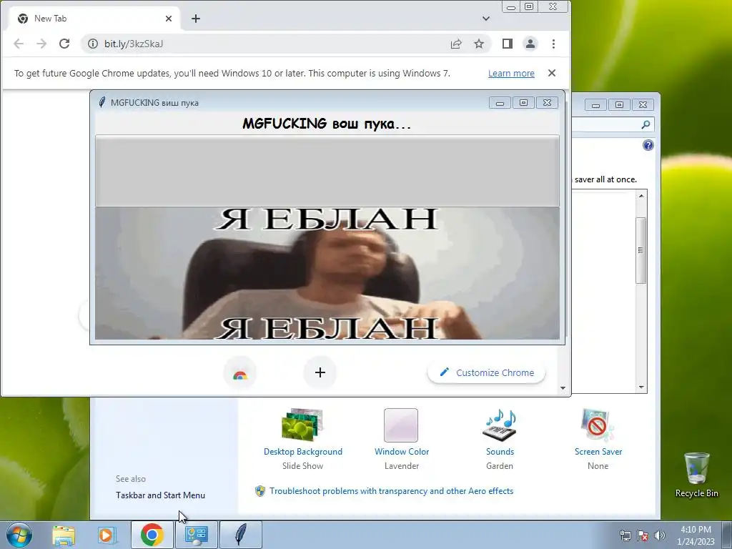Open the clock showing 4:10 PM
The image size is (732, 549).
pos(696,535)
